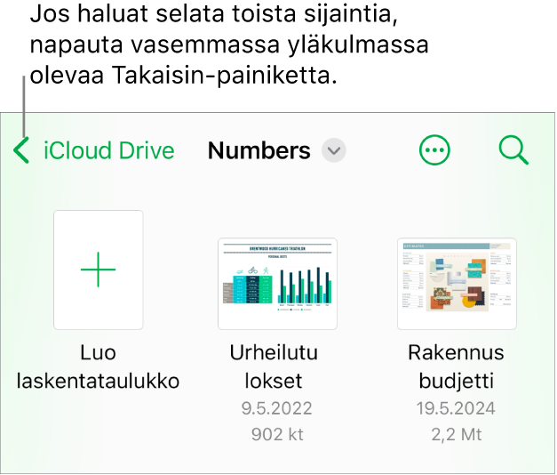Click the date 9.5.2022
Screen dimensions: 557x475
(x=277, y=408)
